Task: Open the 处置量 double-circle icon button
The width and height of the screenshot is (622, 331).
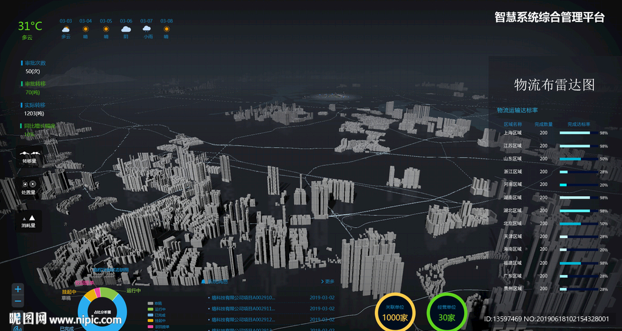Action: [29, 188]
